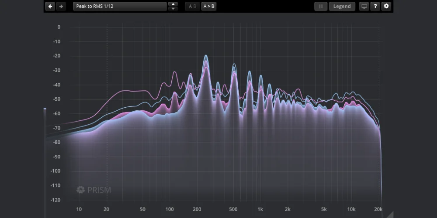Click the monitor display icon

point(364,7)
